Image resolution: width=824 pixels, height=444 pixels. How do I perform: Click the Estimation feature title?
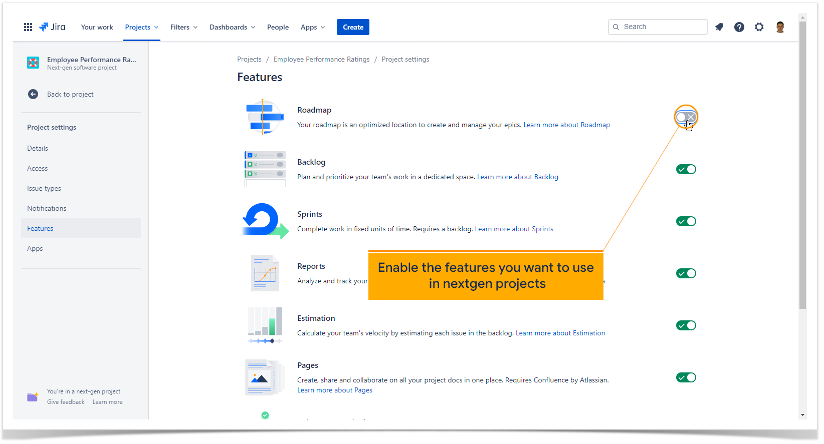(316, 318)
